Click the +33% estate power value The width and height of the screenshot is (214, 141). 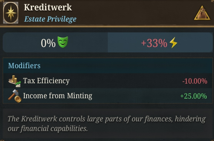154,43
